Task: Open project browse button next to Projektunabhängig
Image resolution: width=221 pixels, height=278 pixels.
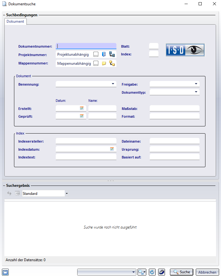Action: point(96,54)
